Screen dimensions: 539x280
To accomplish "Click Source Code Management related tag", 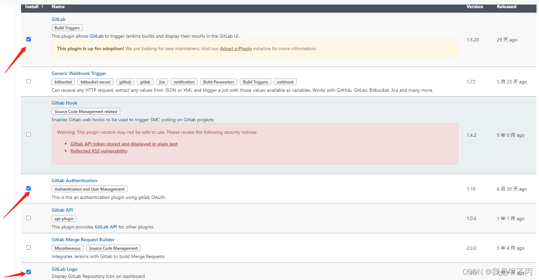I will coord(86,111).
